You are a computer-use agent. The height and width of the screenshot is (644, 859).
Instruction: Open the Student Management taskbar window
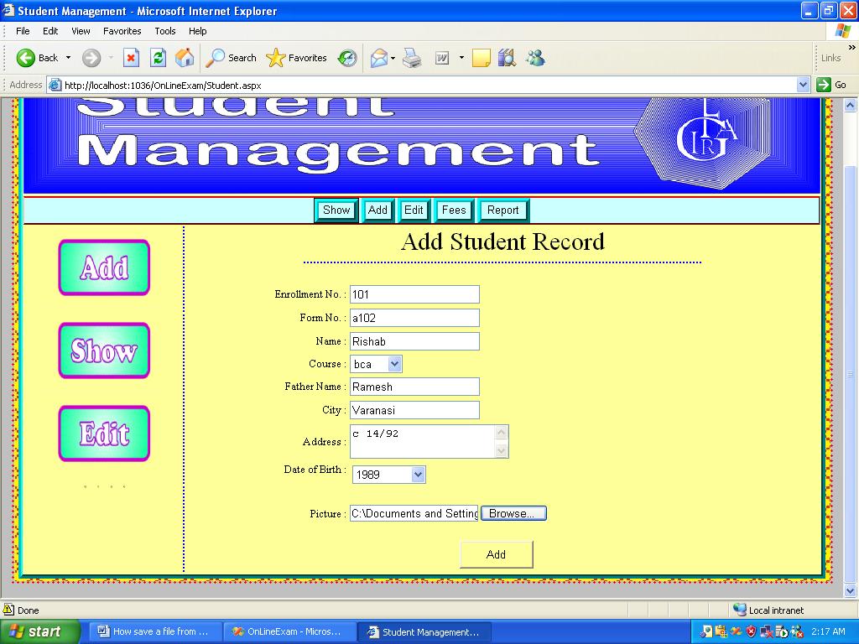(423, 631)
